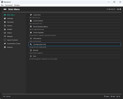Screen dimensions: 123x99
Task: Click OK hint in footer
Action: [x=118, y=96]
